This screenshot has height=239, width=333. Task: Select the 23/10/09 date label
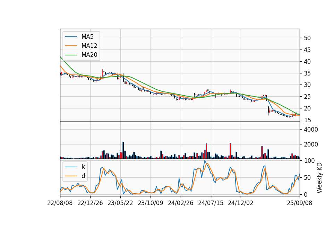[150, 203]
